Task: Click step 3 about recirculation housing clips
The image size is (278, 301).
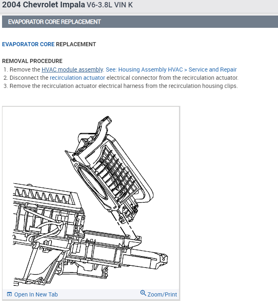Action: pyautogui.click(x=121, y=86)
